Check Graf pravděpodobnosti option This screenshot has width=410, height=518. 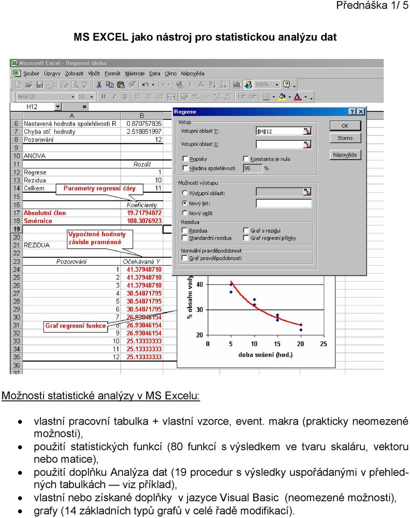pyautogui.click(x=185, y=258)
